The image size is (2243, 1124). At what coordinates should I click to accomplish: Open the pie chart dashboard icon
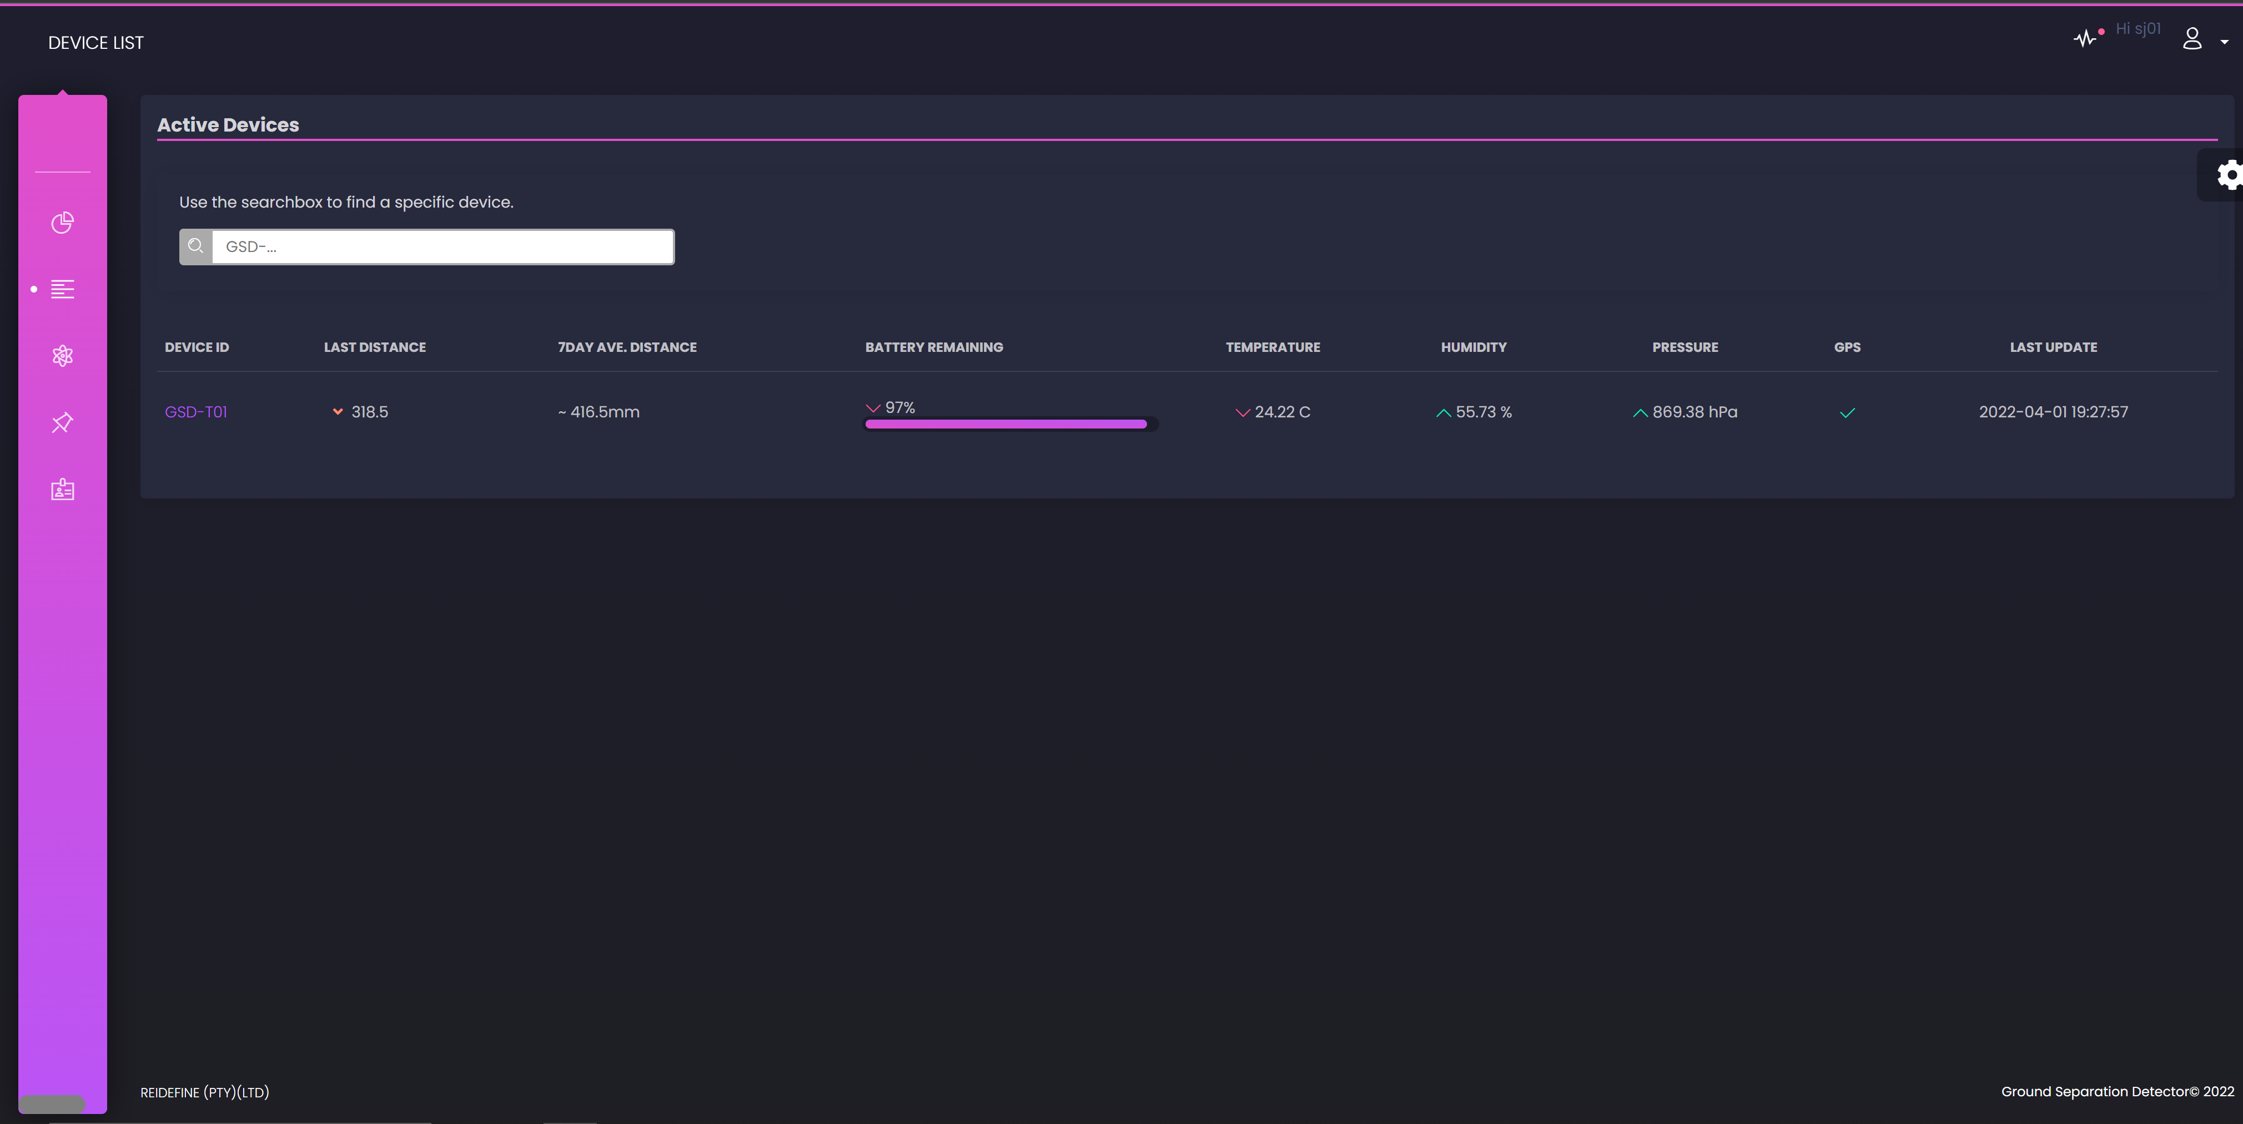[x=63, y=223]
